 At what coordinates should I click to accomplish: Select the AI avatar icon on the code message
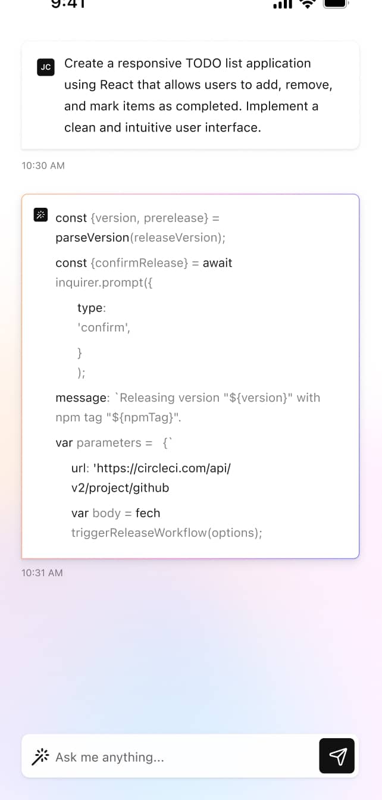click(x=40, y=215)
